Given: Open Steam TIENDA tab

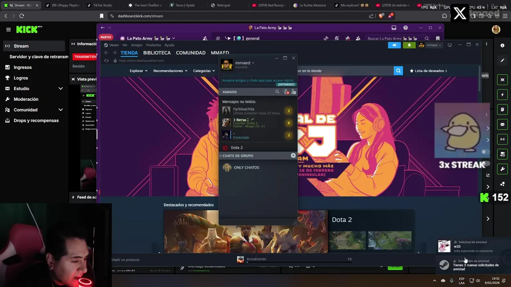Looking at the screenshot, I should (129, 53).
